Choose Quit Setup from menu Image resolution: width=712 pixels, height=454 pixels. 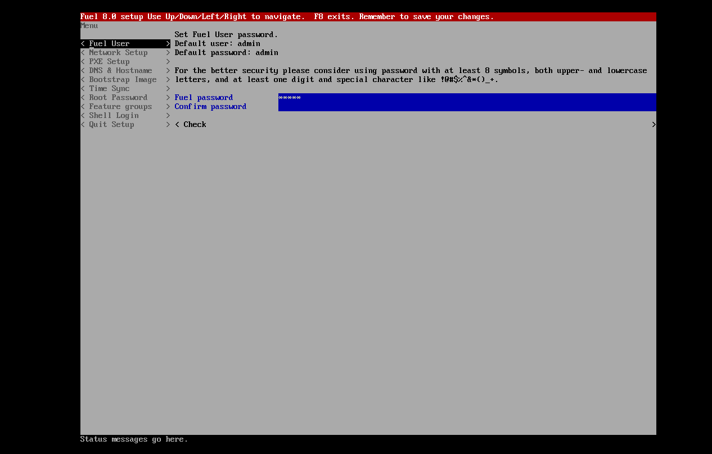[125, 125]
